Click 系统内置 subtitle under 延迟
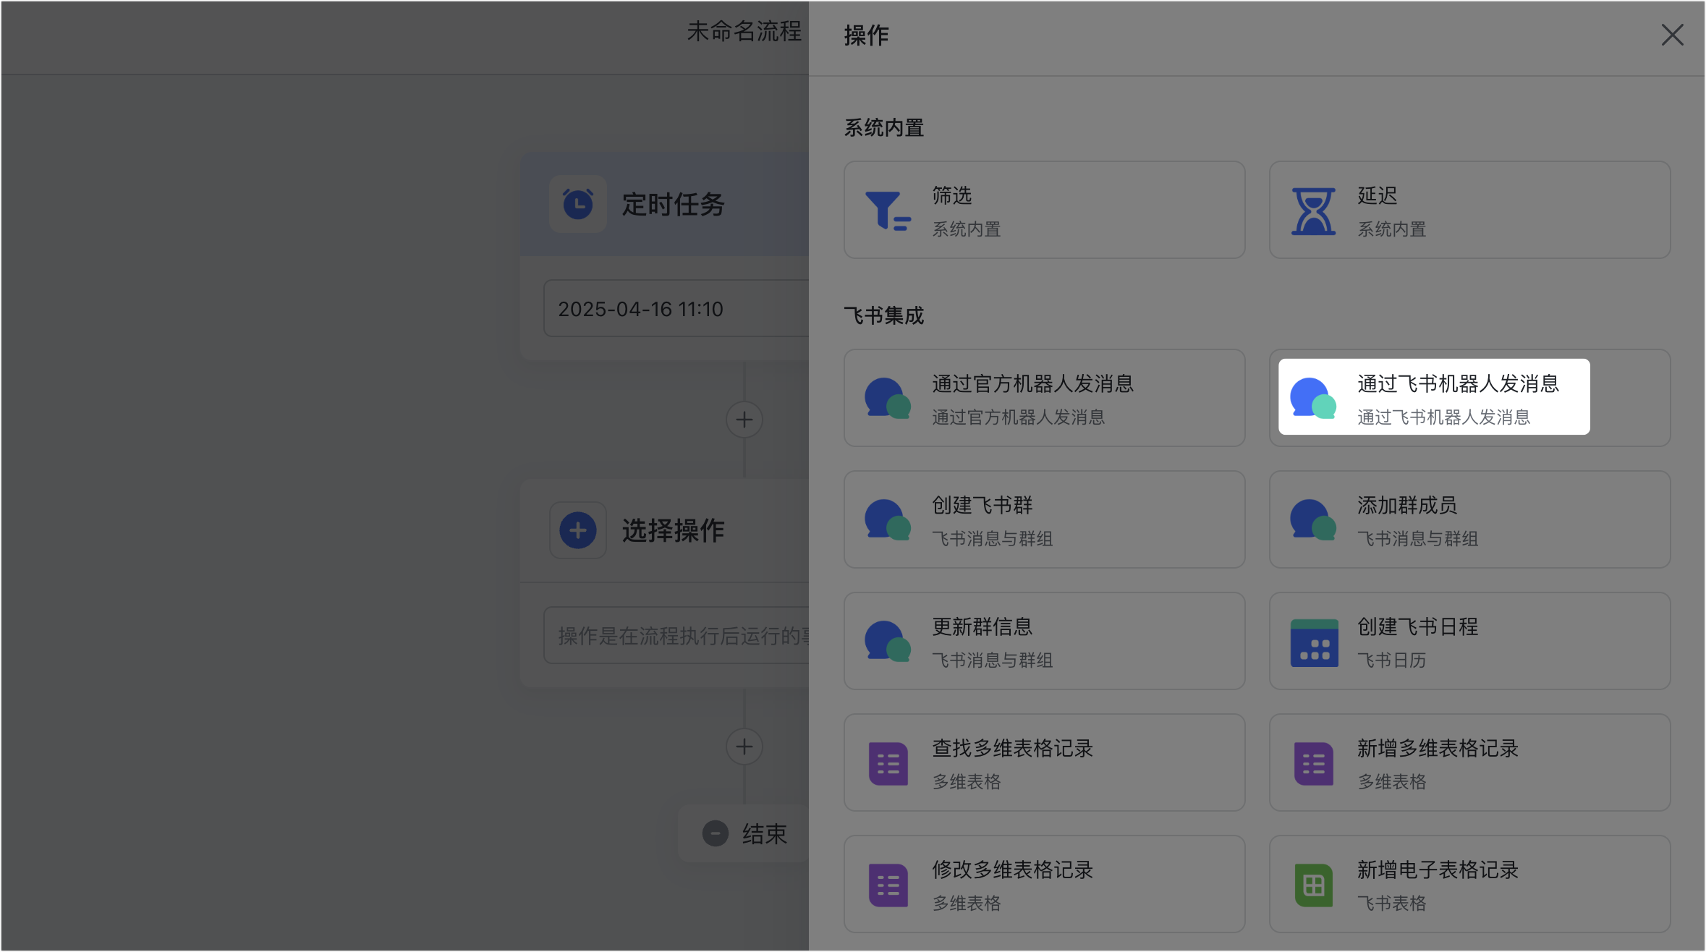The width and height of the screenshot is (1706, 952). 1391,229
